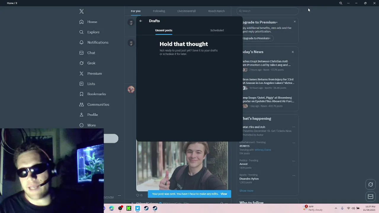
Task: Open Home from the left sidebar
Action: click(x=88, y=22)
